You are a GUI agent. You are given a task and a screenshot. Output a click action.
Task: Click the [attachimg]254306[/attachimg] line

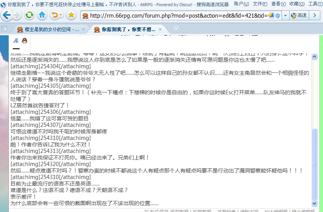pos(51,112)
